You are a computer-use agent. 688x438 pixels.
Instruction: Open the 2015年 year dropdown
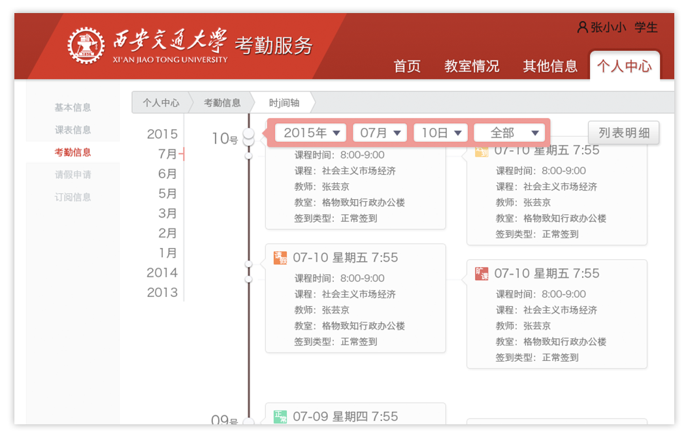[x=311, y=133]
